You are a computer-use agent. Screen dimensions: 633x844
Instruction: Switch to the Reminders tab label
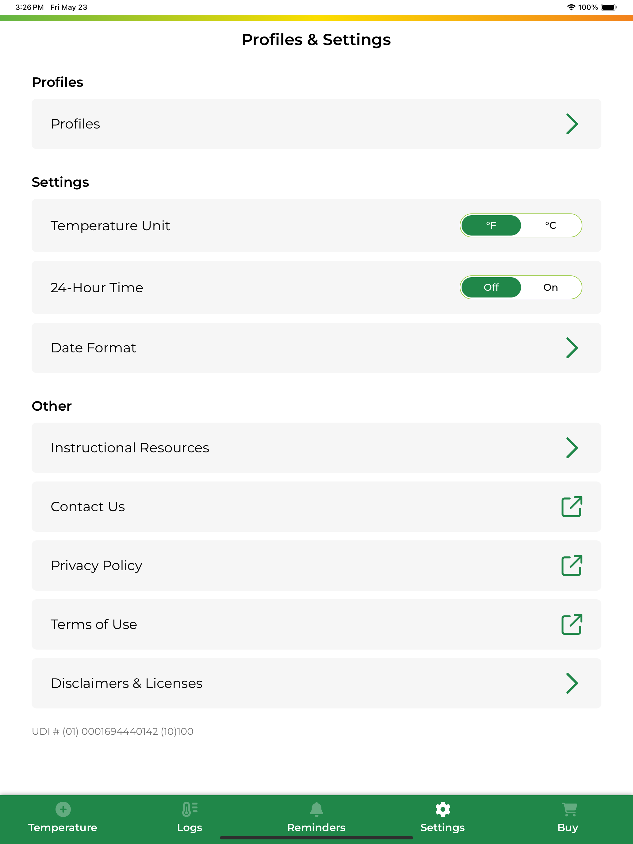316,827
